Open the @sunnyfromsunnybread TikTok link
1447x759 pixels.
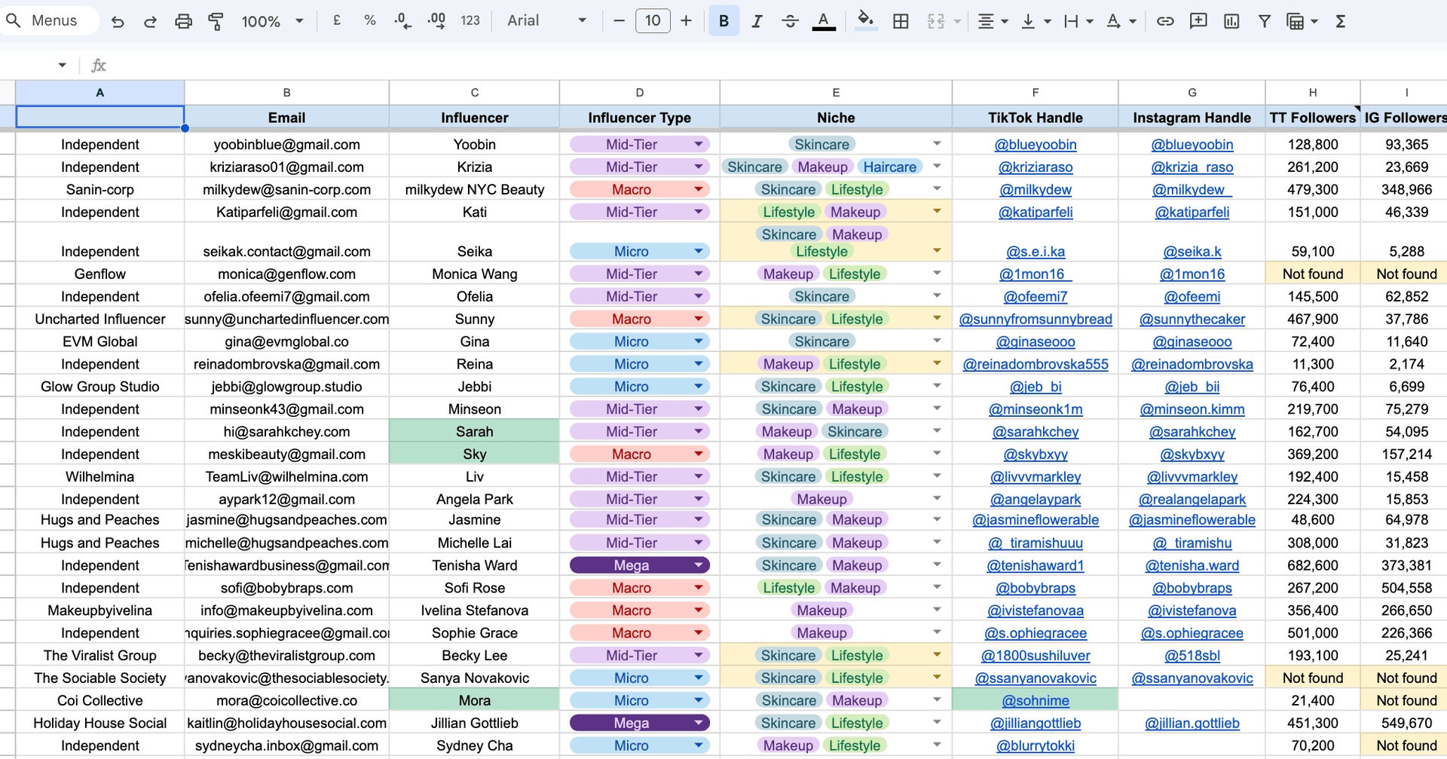click(x=1036, y=320)
